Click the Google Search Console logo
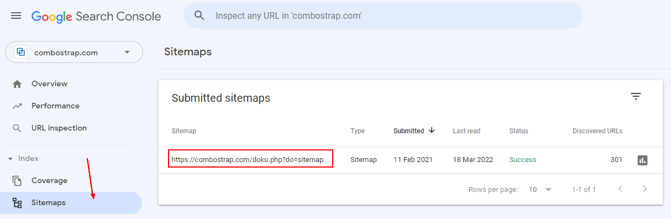The height and width of the screenshot is (219, 671). pos(96,16)
